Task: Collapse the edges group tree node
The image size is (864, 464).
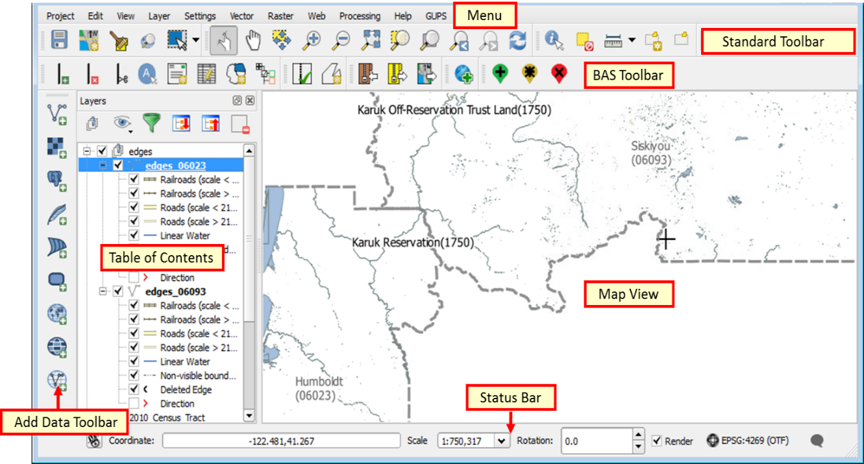Action: click(x=87, y=151)
